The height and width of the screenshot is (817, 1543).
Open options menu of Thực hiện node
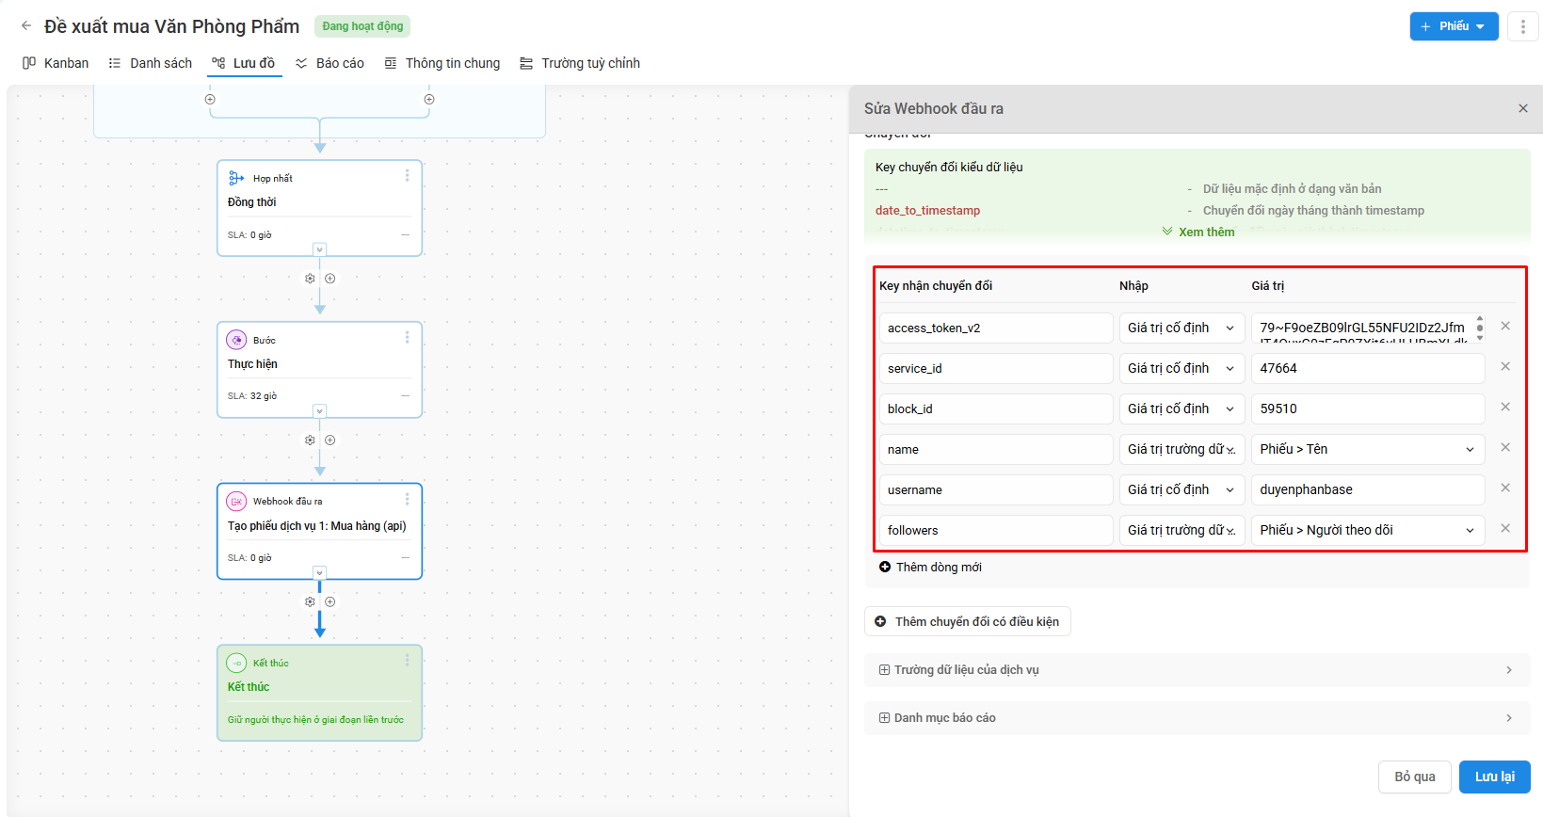click(x=407, y=338)
